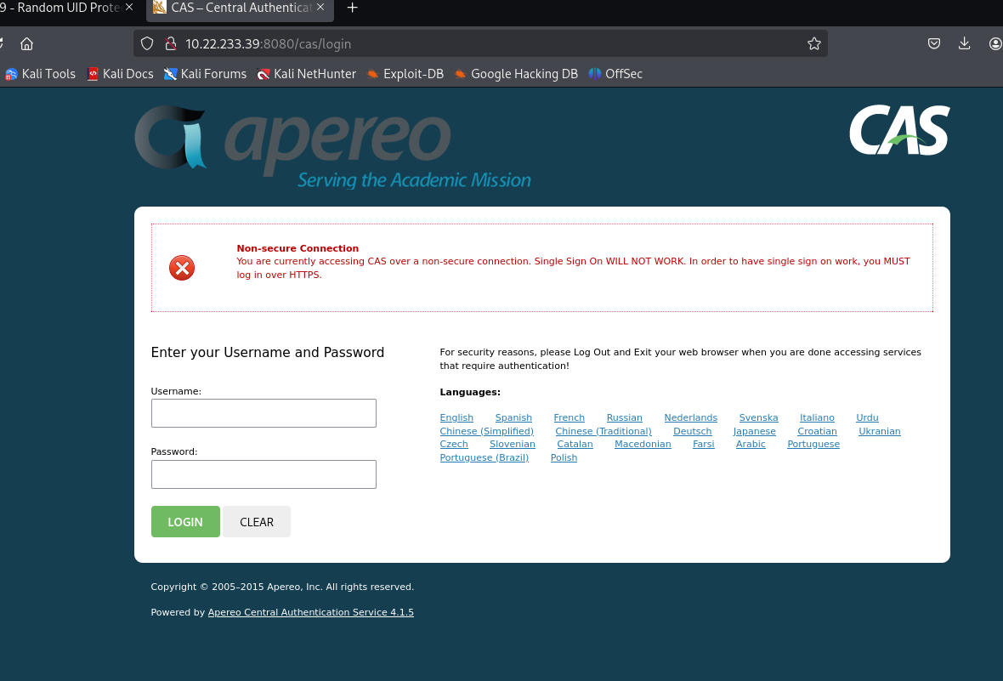Open the Kali Tools bookmark
1003x681 pixels.
40,74
